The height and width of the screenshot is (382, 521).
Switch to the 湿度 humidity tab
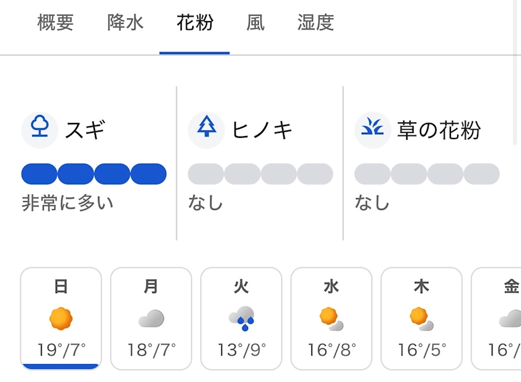click(315, 23)
